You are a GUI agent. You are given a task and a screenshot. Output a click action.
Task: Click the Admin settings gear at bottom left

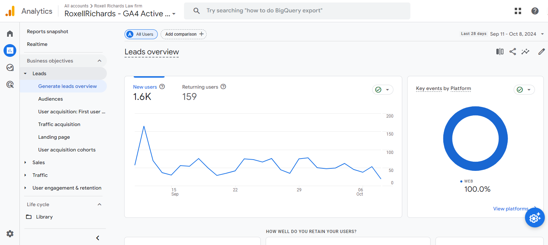coord(10,234)
